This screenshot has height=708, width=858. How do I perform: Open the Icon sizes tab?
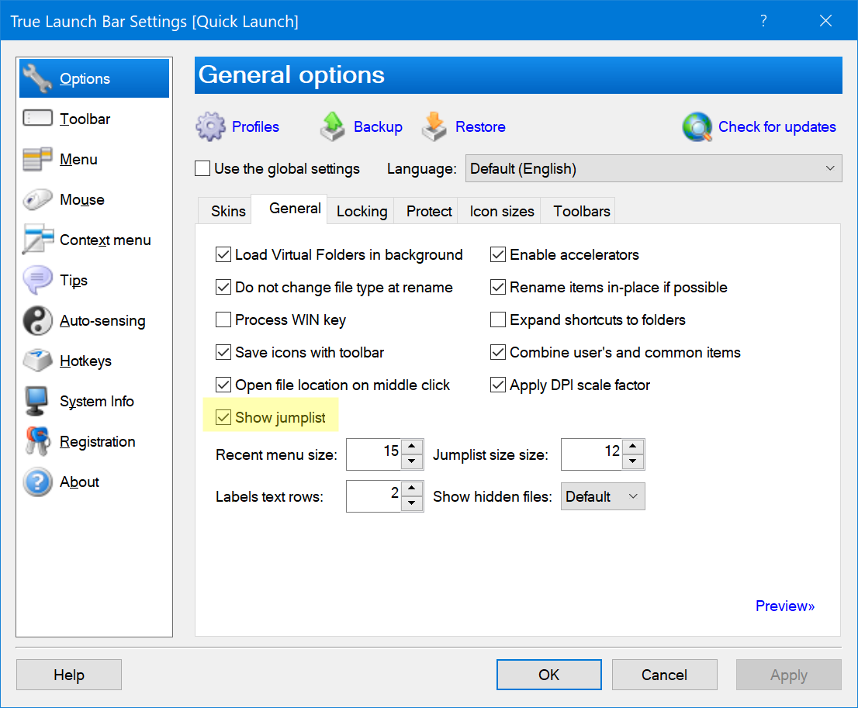[x=502, y=211]
